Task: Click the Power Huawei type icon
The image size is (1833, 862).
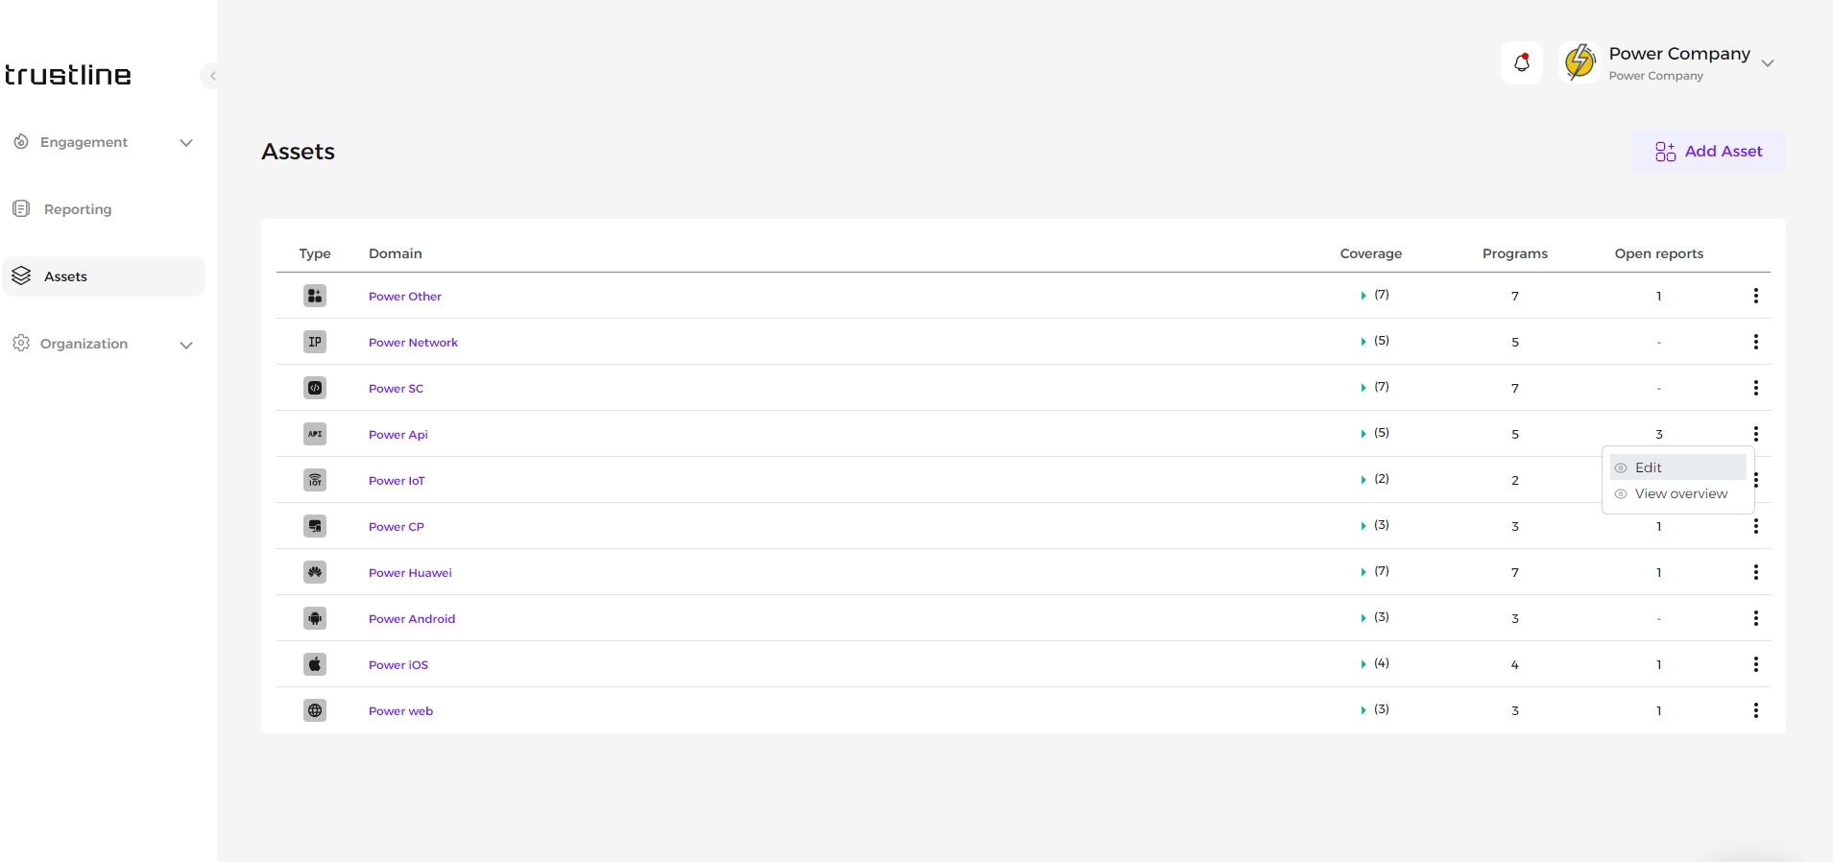Action: click(x=315, y=572)
